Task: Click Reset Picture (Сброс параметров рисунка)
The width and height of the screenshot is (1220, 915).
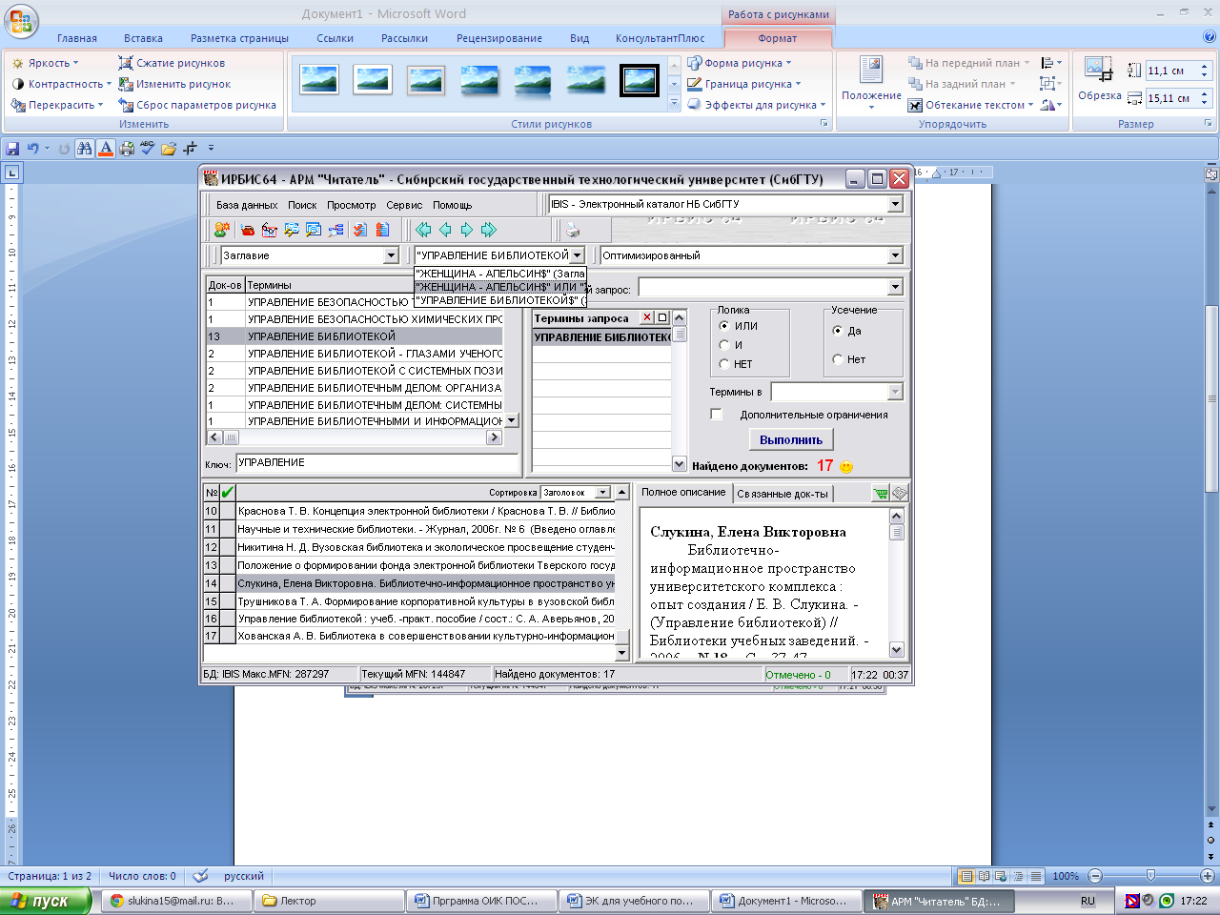Action: 197,105
